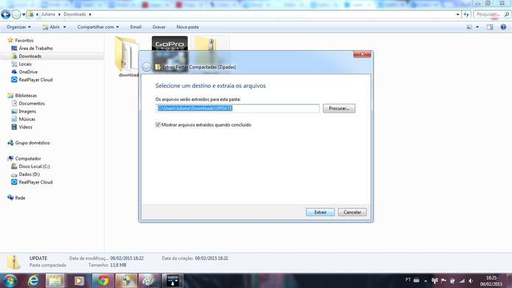Image resolution: width=512 pixels, height=288 pixels.
Task: Expand the change view options arrow
Action: pos(477,27)
